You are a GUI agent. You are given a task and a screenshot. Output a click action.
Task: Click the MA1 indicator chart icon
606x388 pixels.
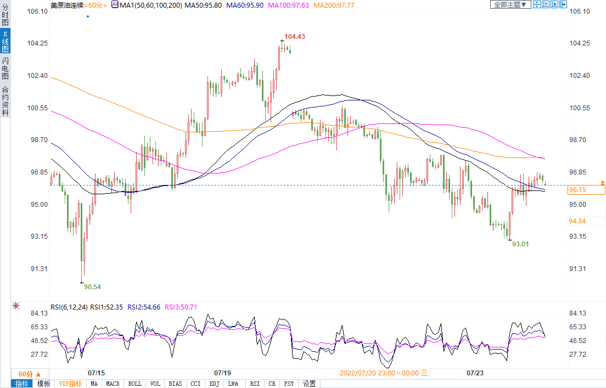pyautogui.click(x=114, y=4)
